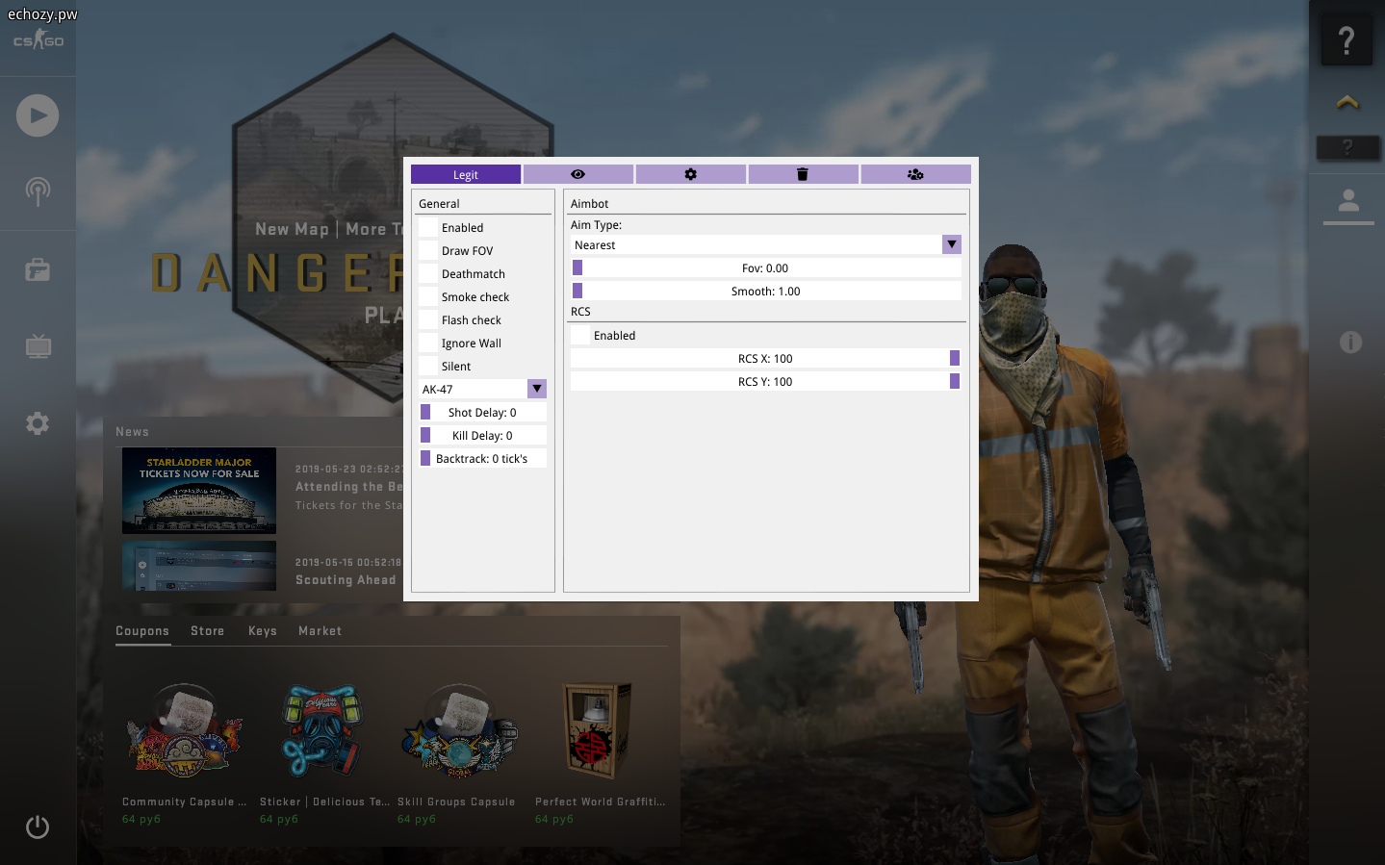1385x865 pixels.
Task: Click the power quit icon
Action: (x=38, y=827)
